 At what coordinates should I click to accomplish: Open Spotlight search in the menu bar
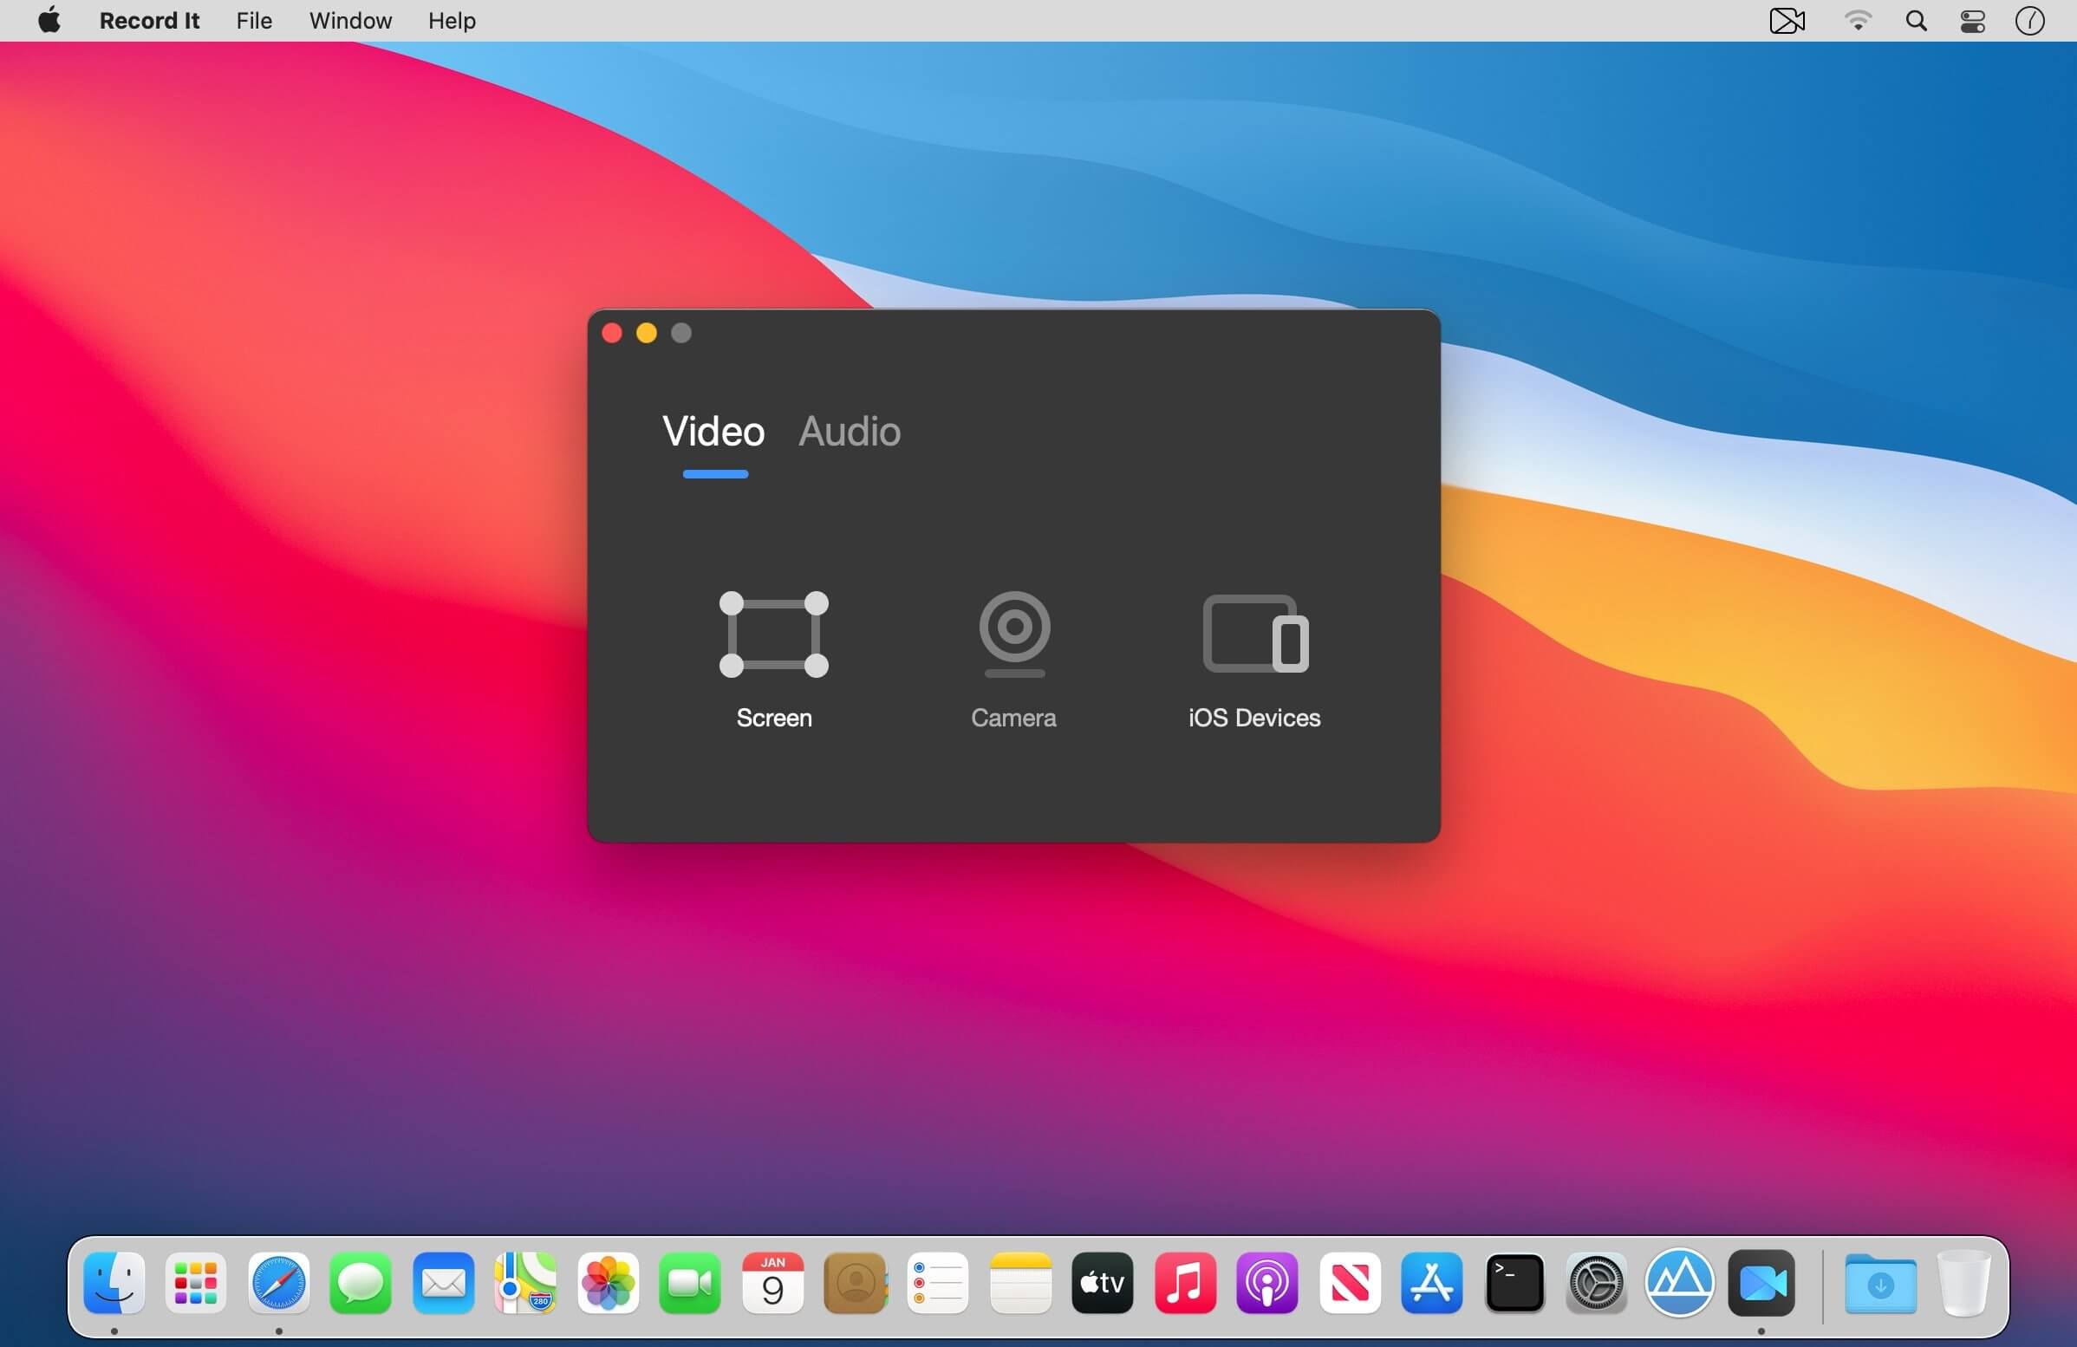[x=1916, y=21]
